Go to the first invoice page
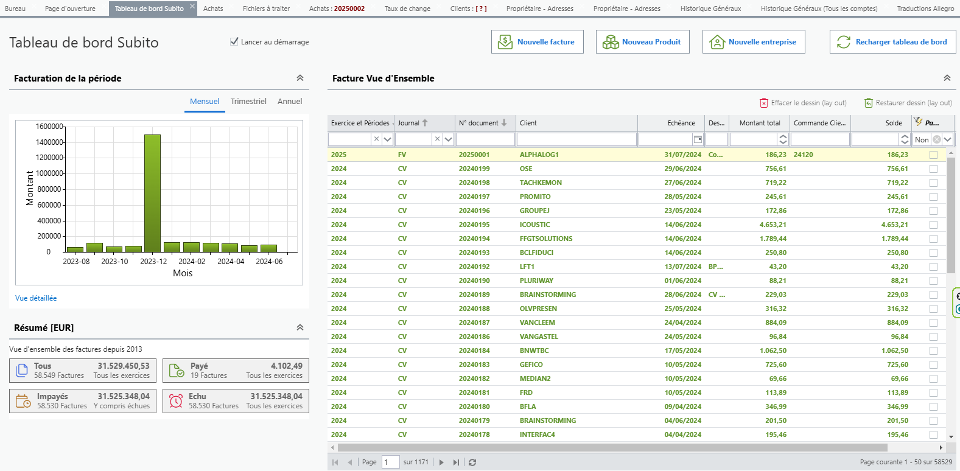Viewport: 960px width, 471px height. (335, 462)
